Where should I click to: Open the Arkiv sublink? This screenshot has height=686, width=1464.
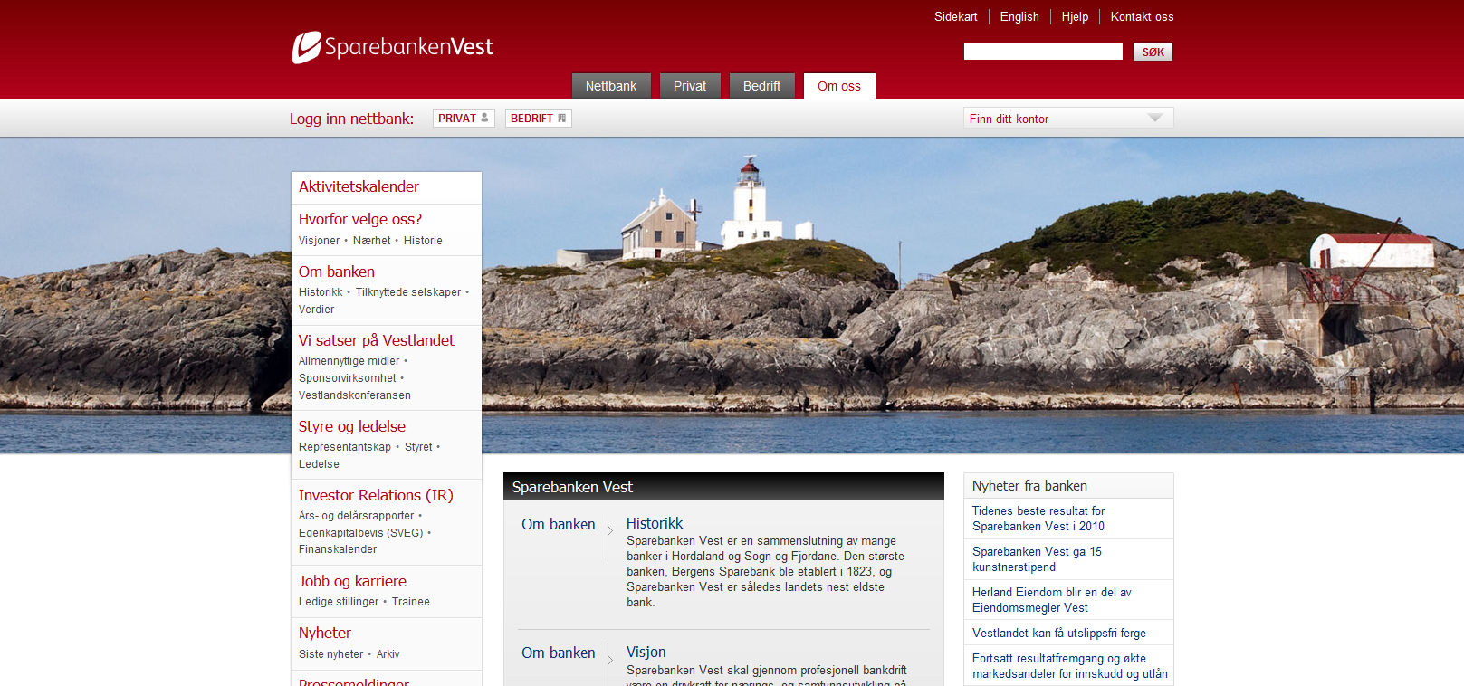(388, 654)
